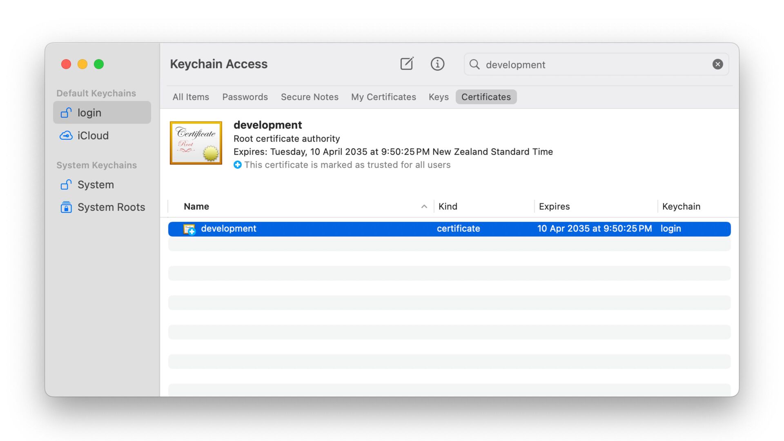Toggle the Name column sort arrow
The width and height of the screenshot is (784, 441).
point(424,207)
